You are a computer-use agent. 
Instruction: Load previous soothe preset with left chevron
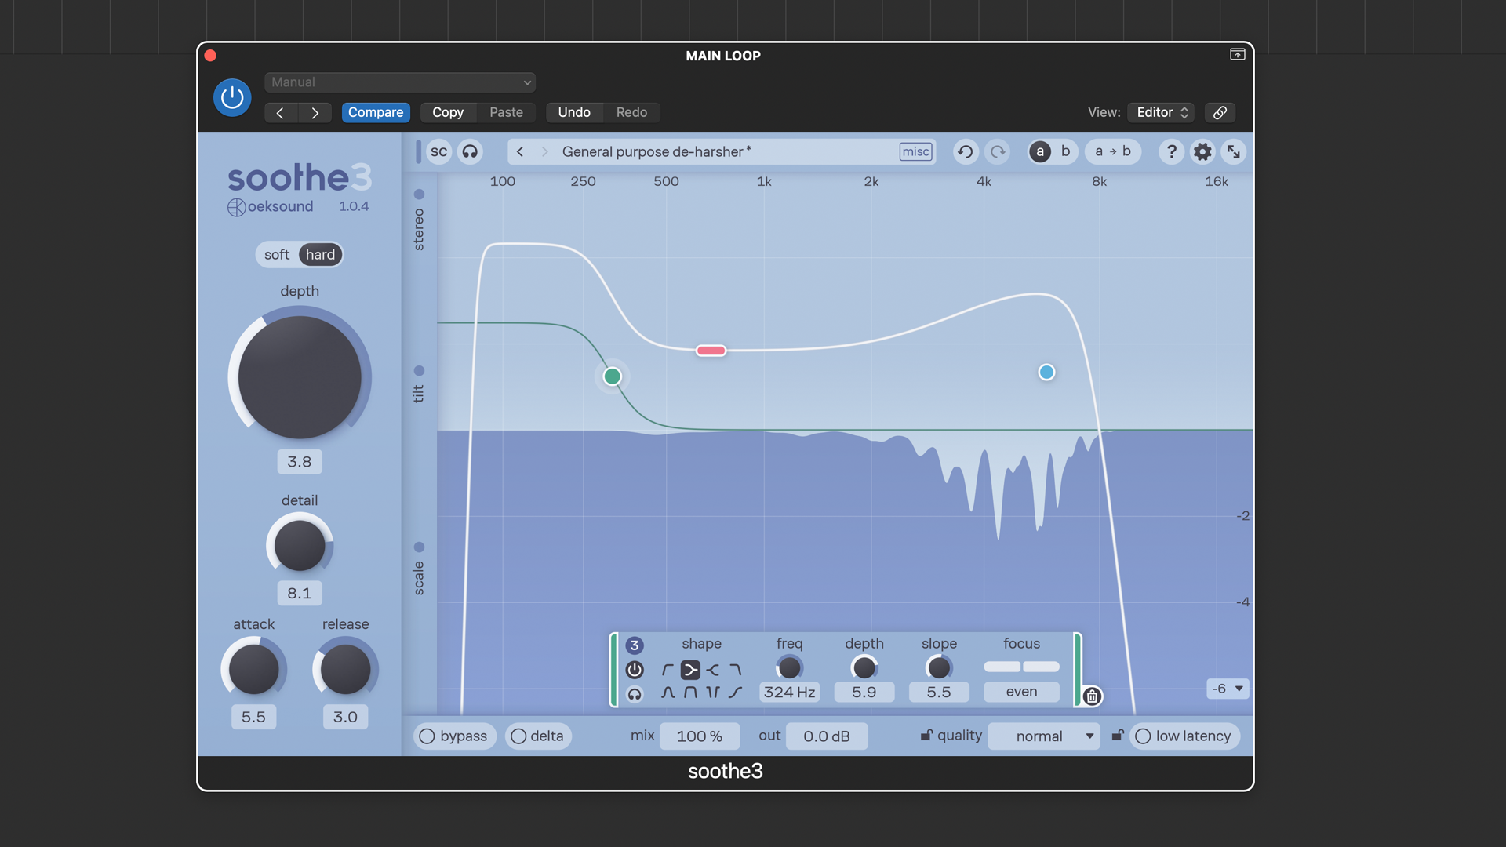[520, 152]
